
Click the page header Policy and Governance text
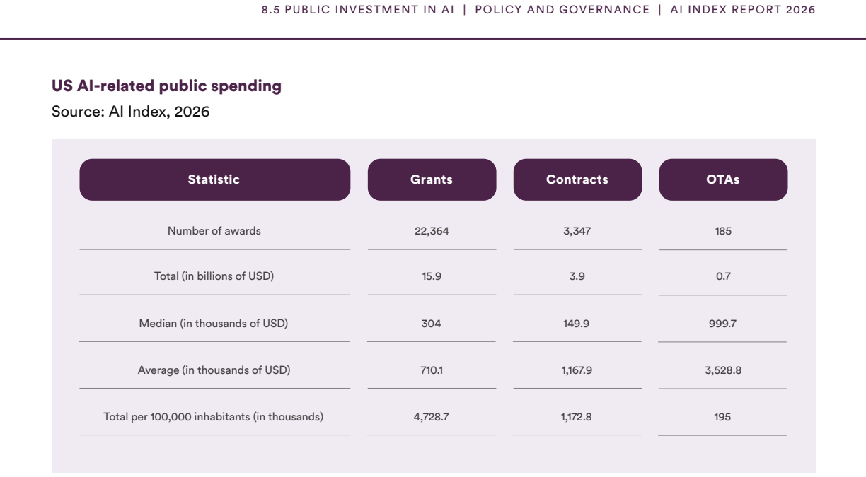[x=562, y=10]
